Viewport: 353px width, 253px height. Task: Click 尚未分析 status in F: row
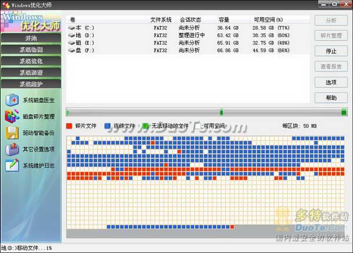[x=189, y=50]
